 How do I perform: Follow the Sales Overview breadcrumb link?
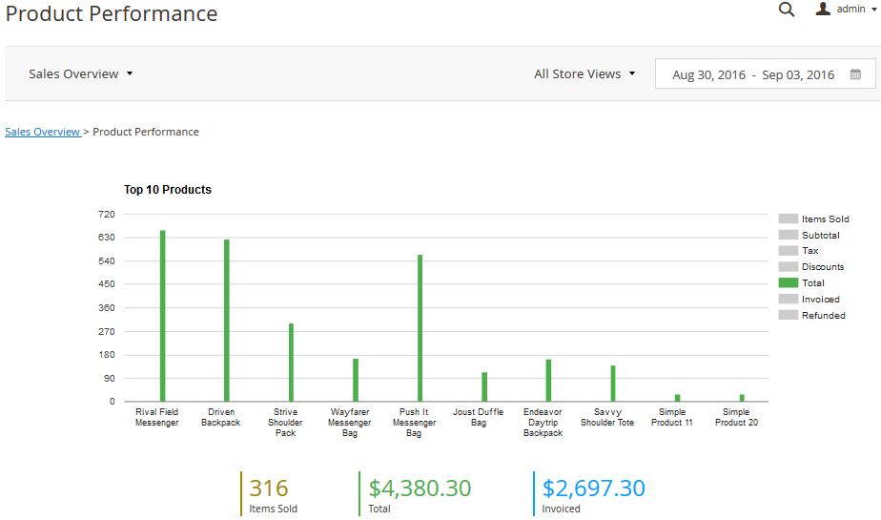point(43,132)
